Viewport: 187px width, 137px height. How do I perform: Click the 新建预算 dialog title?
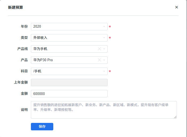15,7
